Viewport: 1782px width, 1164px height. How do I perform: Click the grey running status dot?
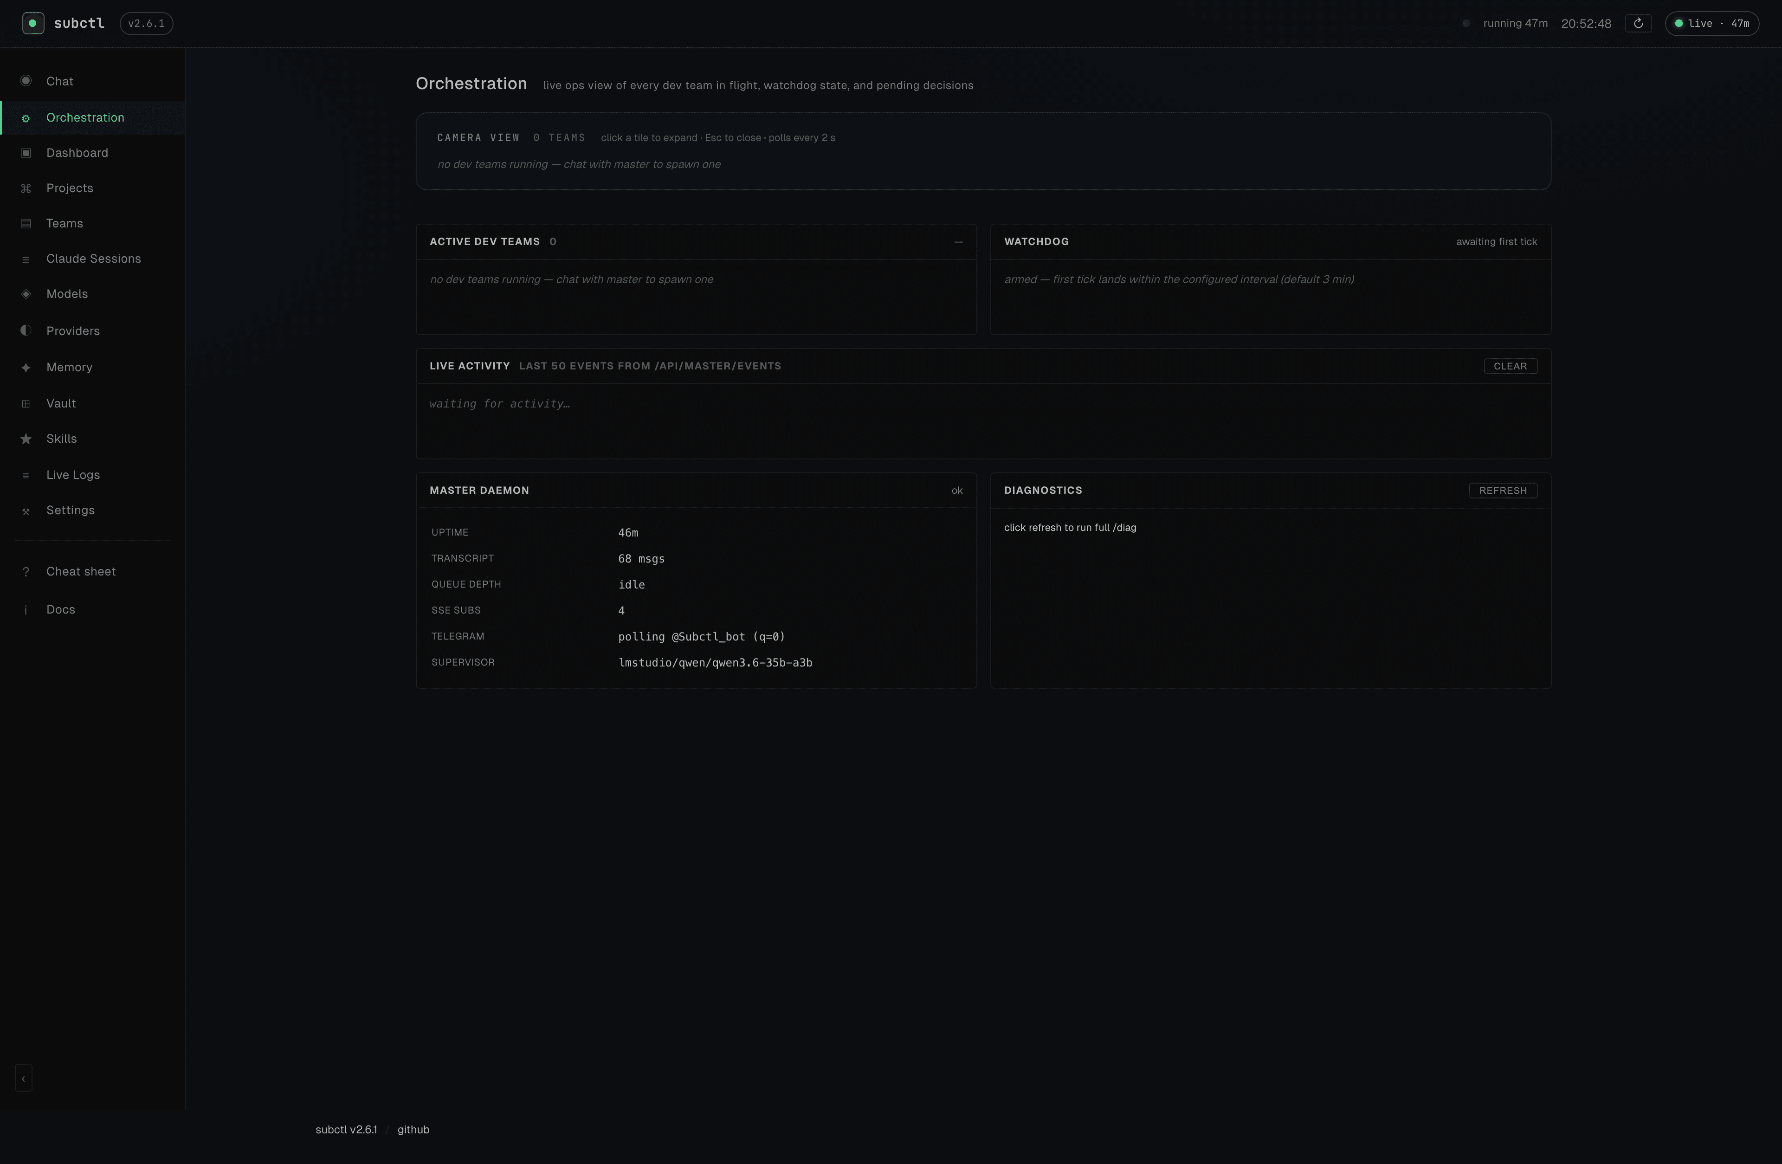(x=1466, y=23)
